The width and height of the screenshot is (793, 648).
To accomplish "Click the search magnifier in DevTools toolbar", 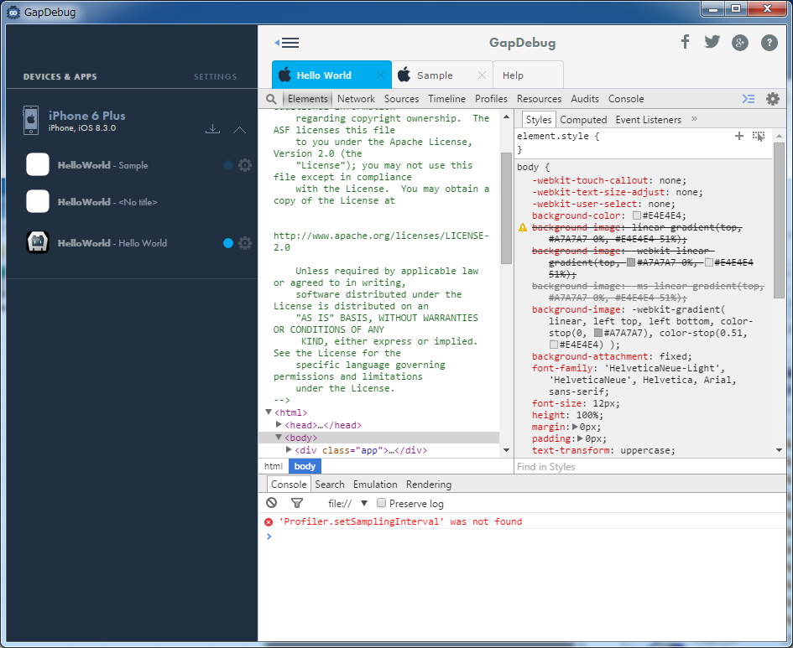I will [x=271, y=99].
